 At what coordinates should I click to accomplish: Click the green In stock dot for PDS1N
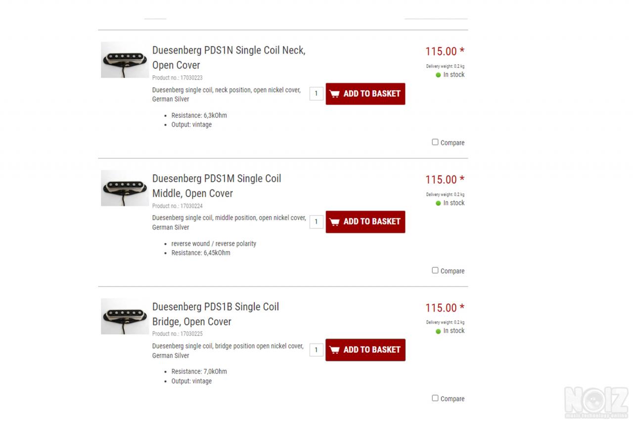pyautogui.click(x=438, y=75)
